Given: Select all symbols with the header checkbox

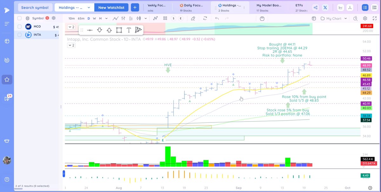Looking at the screenshot, I should [19, 18].
